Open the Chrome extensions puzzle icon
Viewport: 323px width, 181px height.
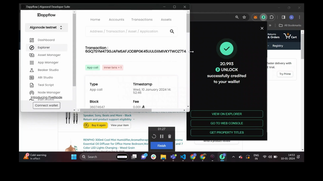click(x=272, y=17)
